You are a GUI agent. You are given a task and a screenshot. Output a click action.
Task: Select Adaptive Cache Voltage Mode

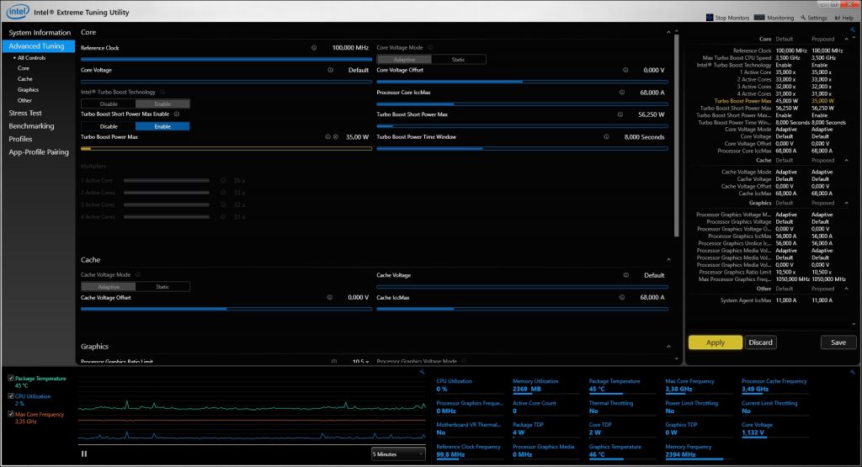tap(109, 287)
